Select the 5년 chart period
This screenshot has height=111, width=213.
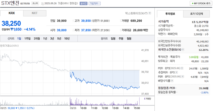click(x=59, y=38)
